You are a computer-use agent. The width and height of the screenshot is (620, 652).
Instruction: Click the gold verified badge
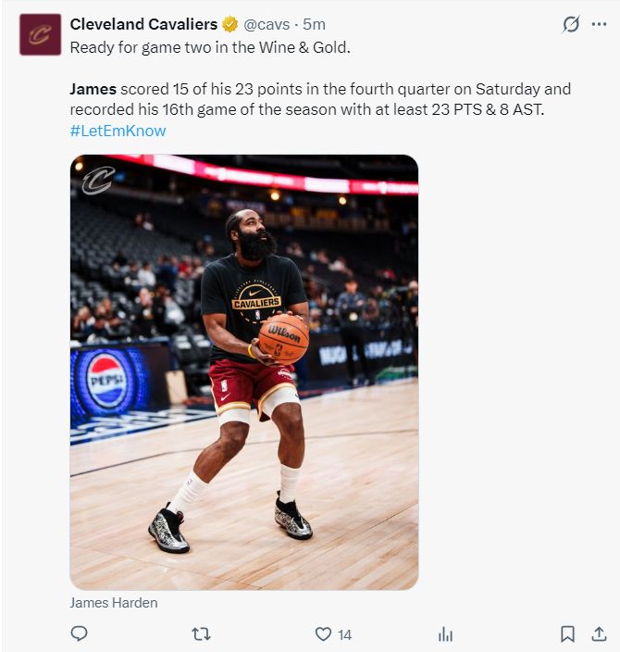click(x=229, y=24)
